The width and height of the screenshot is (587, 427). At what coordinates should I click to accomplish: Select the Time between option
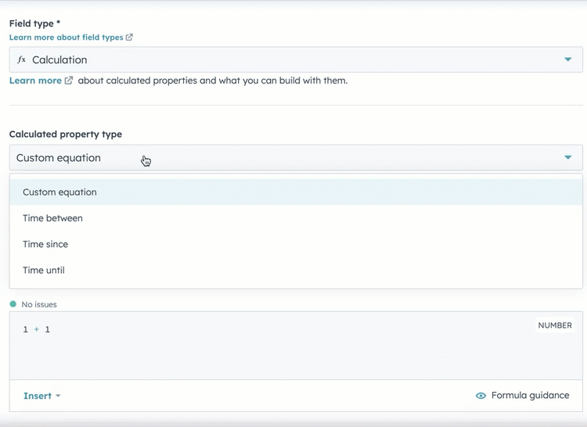pos(52,218)
